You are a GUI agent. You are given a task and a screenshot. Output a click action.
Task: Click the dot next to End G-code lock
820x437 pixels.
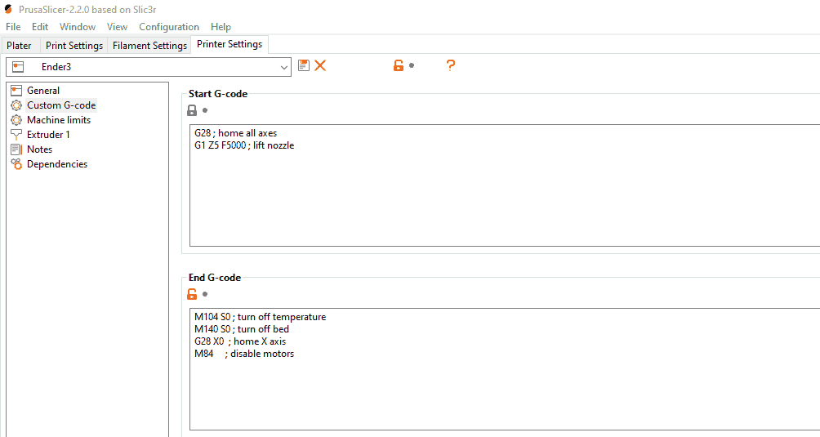205,294
